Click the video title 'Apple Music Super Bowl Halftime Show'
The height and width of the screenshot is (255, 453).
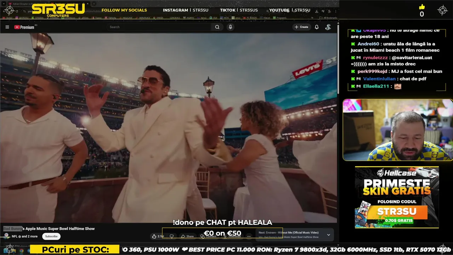[x=60, y=229]
